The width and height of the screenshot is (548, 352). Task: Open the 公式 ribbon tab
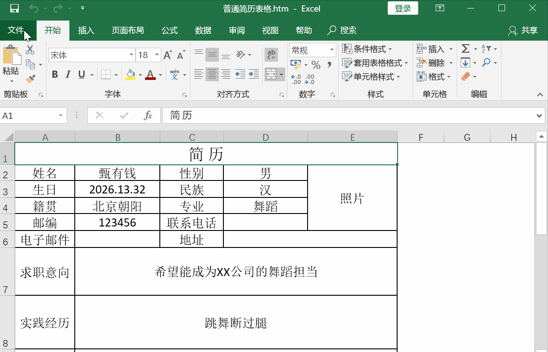170,30
